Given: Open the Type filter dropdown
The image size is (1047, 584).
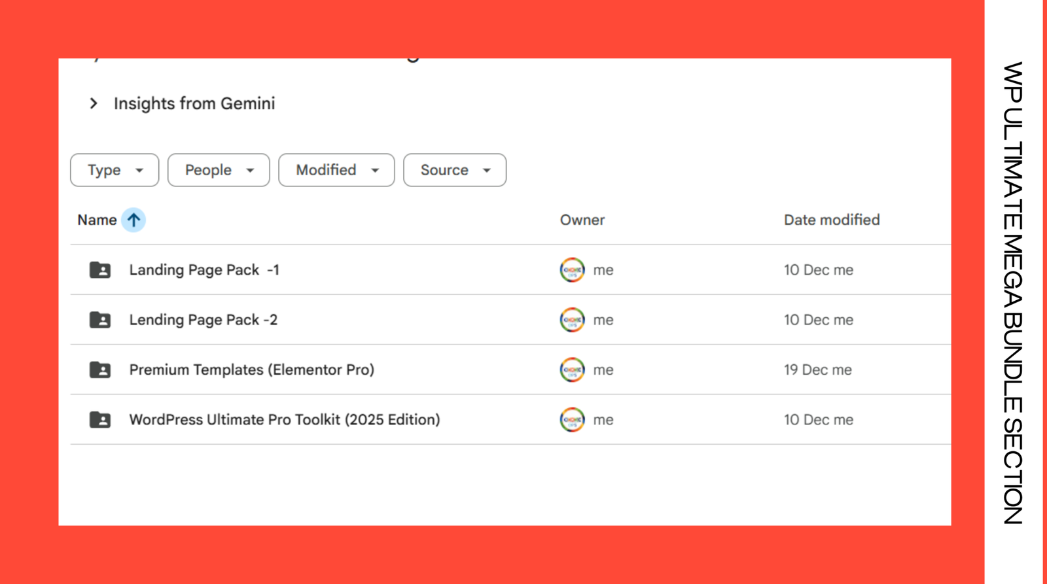Looking at the screenshot, I should point(115,170).
